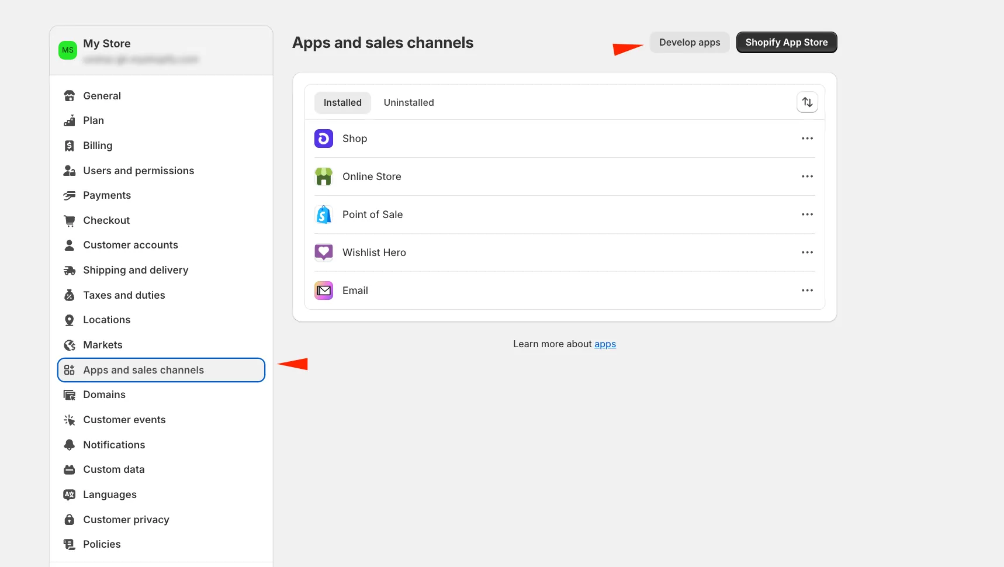
Task: Click the Develop apps button
Action: [x=690, y=43]
